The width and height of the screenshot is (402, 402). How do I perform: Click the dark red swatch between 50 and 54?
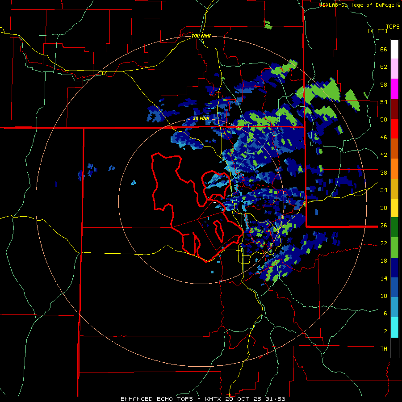[x=394, y=109]
